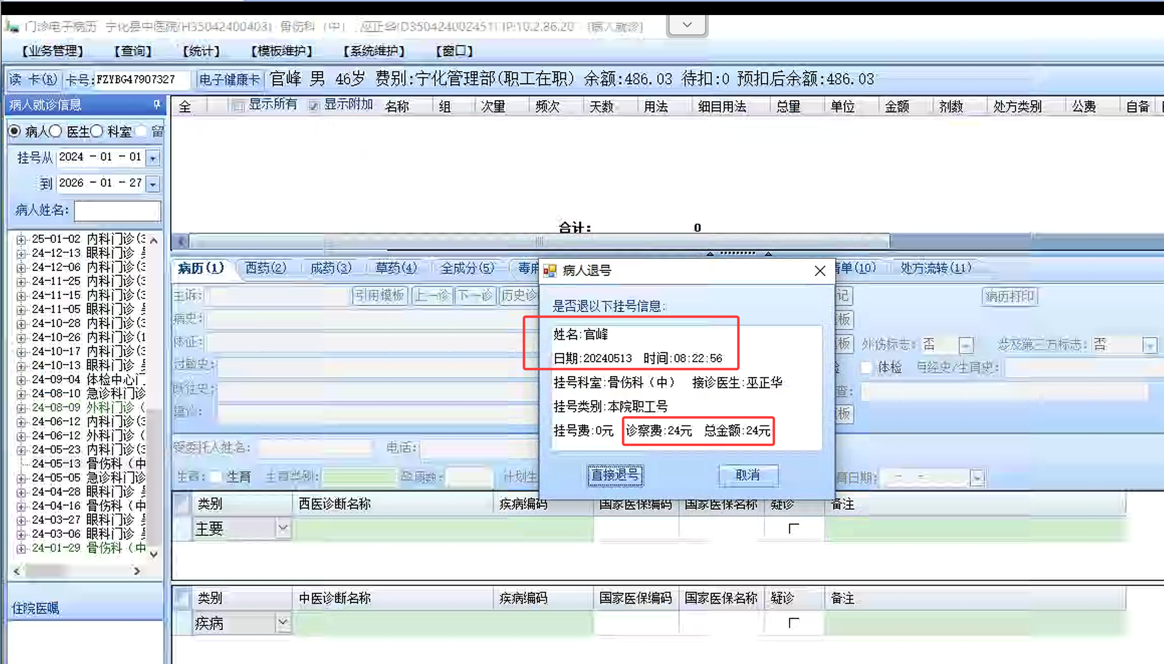Open the 挂号从 date dropdown
Screen dimensions: 1164x664
coord(153,158)
